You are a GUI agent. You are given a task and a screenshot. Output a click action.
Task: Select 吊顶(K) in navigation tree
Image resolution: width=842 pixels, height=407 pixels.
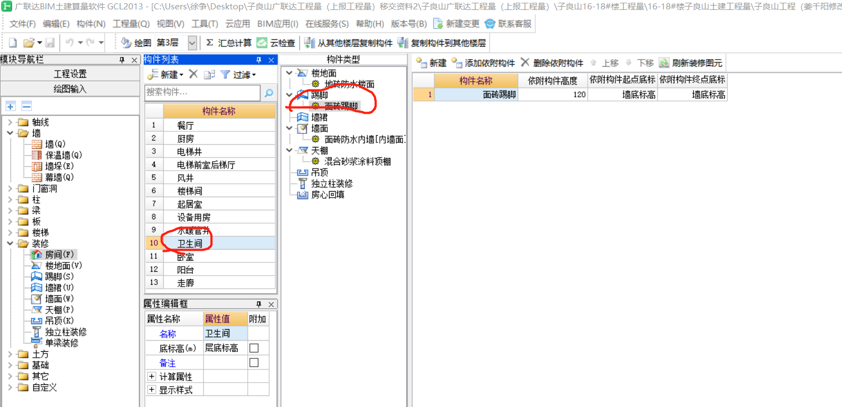click(52, 321)
